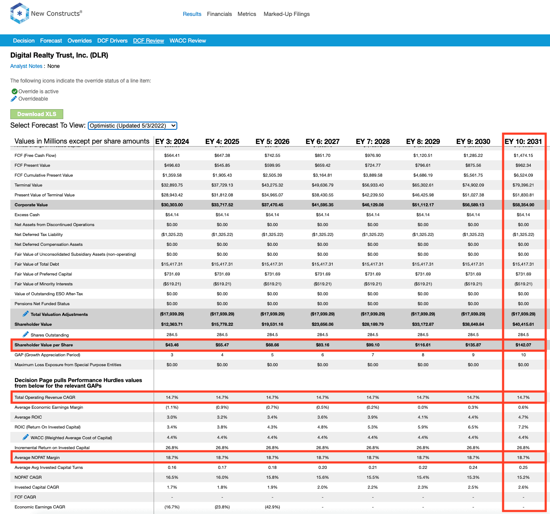Click Economic Earnings CAGR (42.9%) value
This screenshot has width=550, height=514.
[272, 507]
